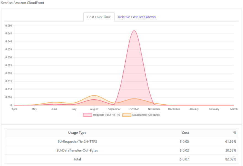Toggle the DataTransfer-Out-Bytes legend swatch
The width and height of the screenshot is (243, 166).
(x=127, y=115)
